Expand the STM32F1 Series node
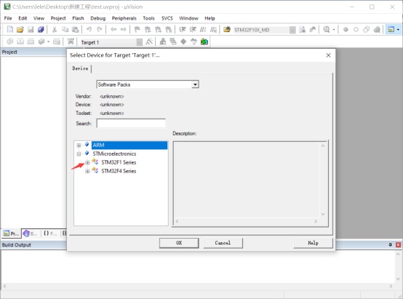 coord(87,162)
